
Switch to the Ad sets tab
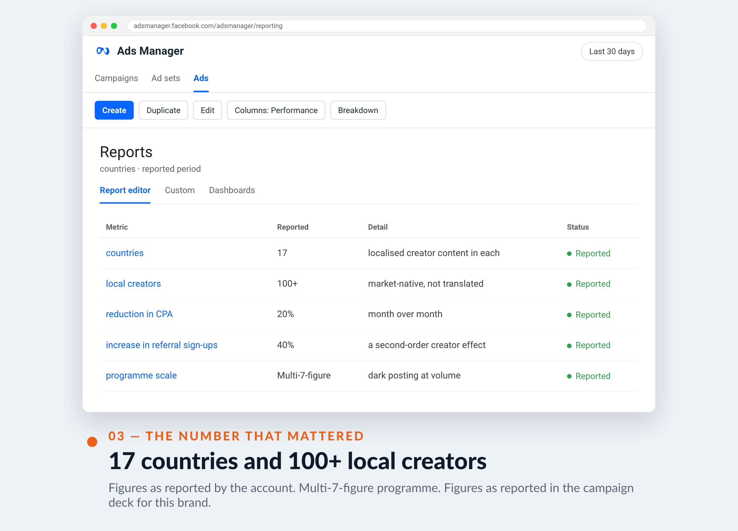point(166,78)
